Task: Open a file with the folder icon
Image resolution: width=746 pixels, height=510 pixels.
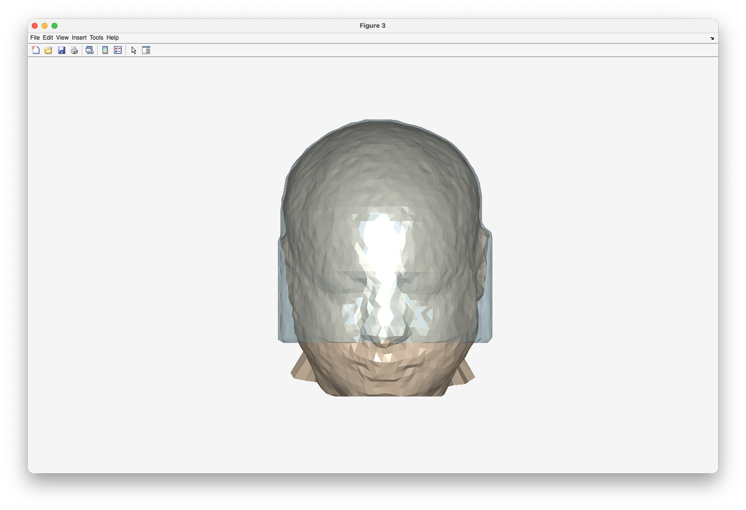Action: 49,50
